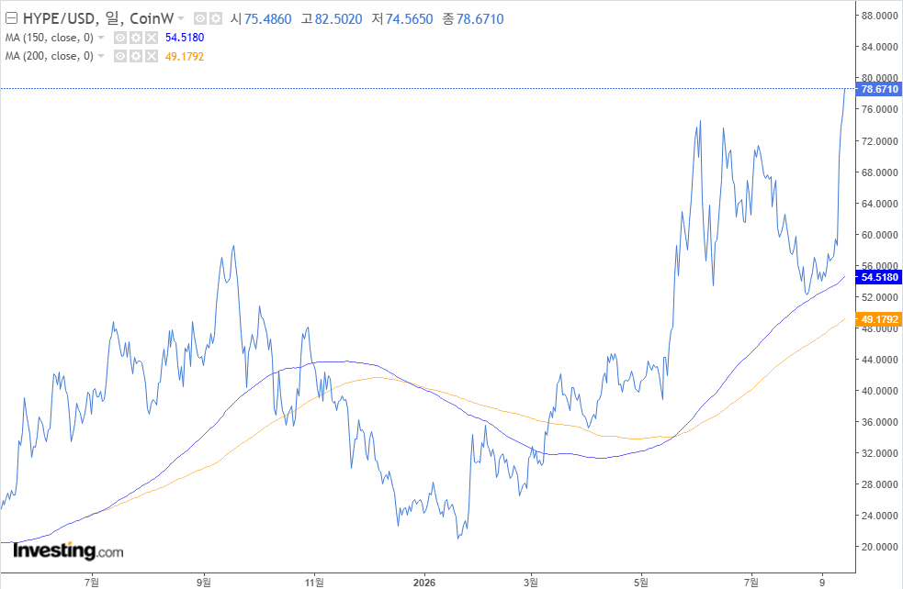Collapse the HYPE/USD legend with minus box
Image resolution: width=903 pixels, height=589 pixels.
[11, 18]
